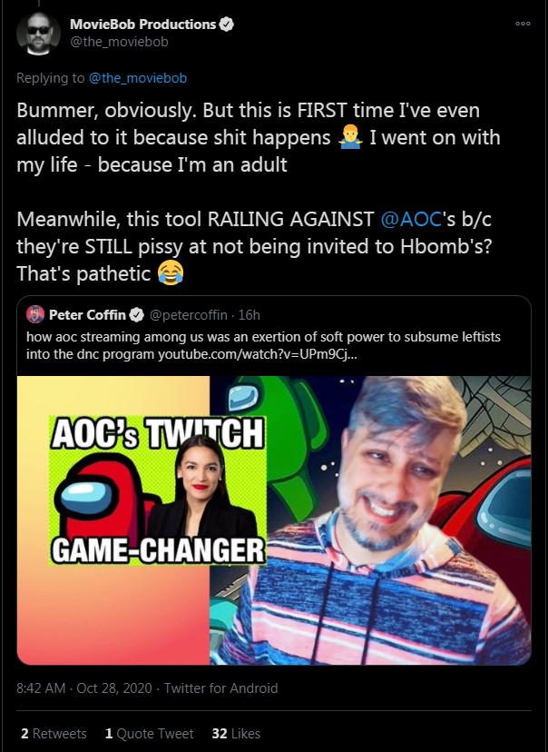Image resolution: width=548 pixels, height=752 pixels.
Task: View the 1 Quote Tweet list
Action: point(150,734)
